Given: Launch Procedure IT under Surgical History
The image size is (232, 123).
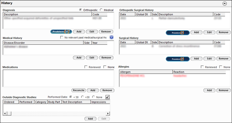Looking at the screenshot, I should [178, 59].
